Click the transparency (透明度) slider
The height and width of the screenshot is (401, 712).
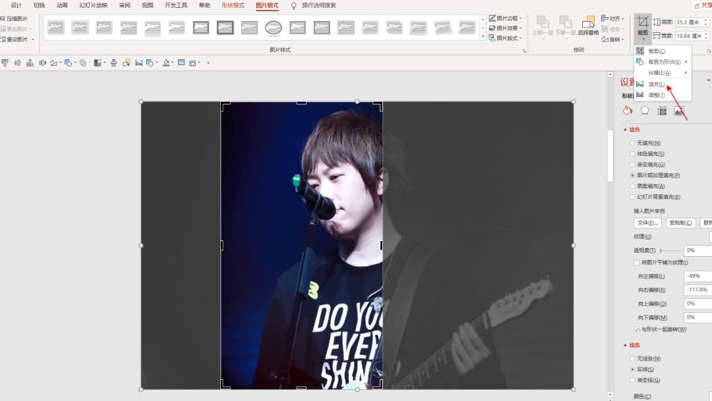click(669, 251)
